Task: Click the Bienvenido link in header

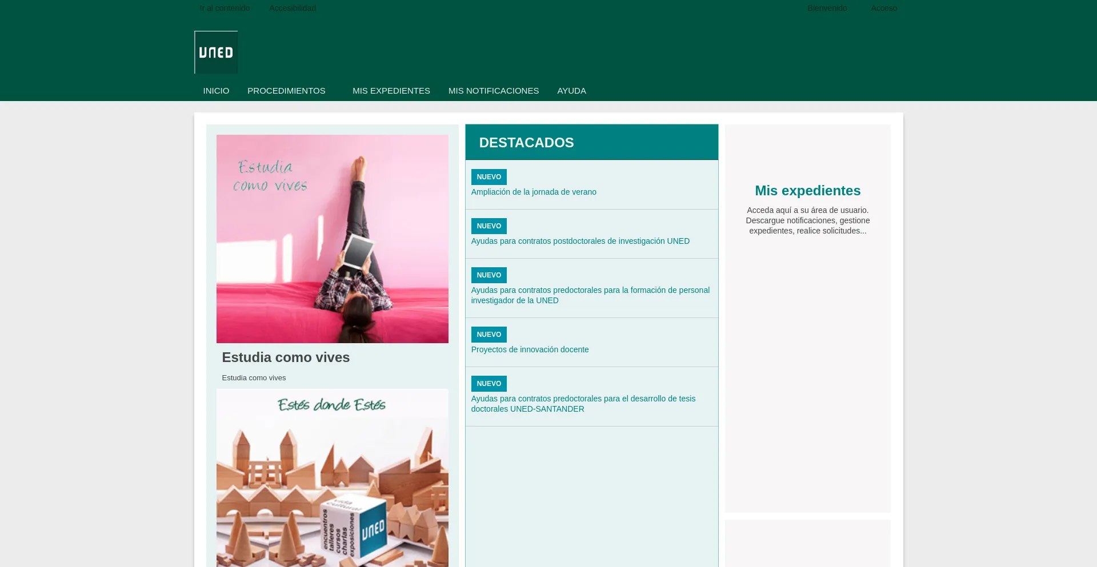Action: [827, 8]
